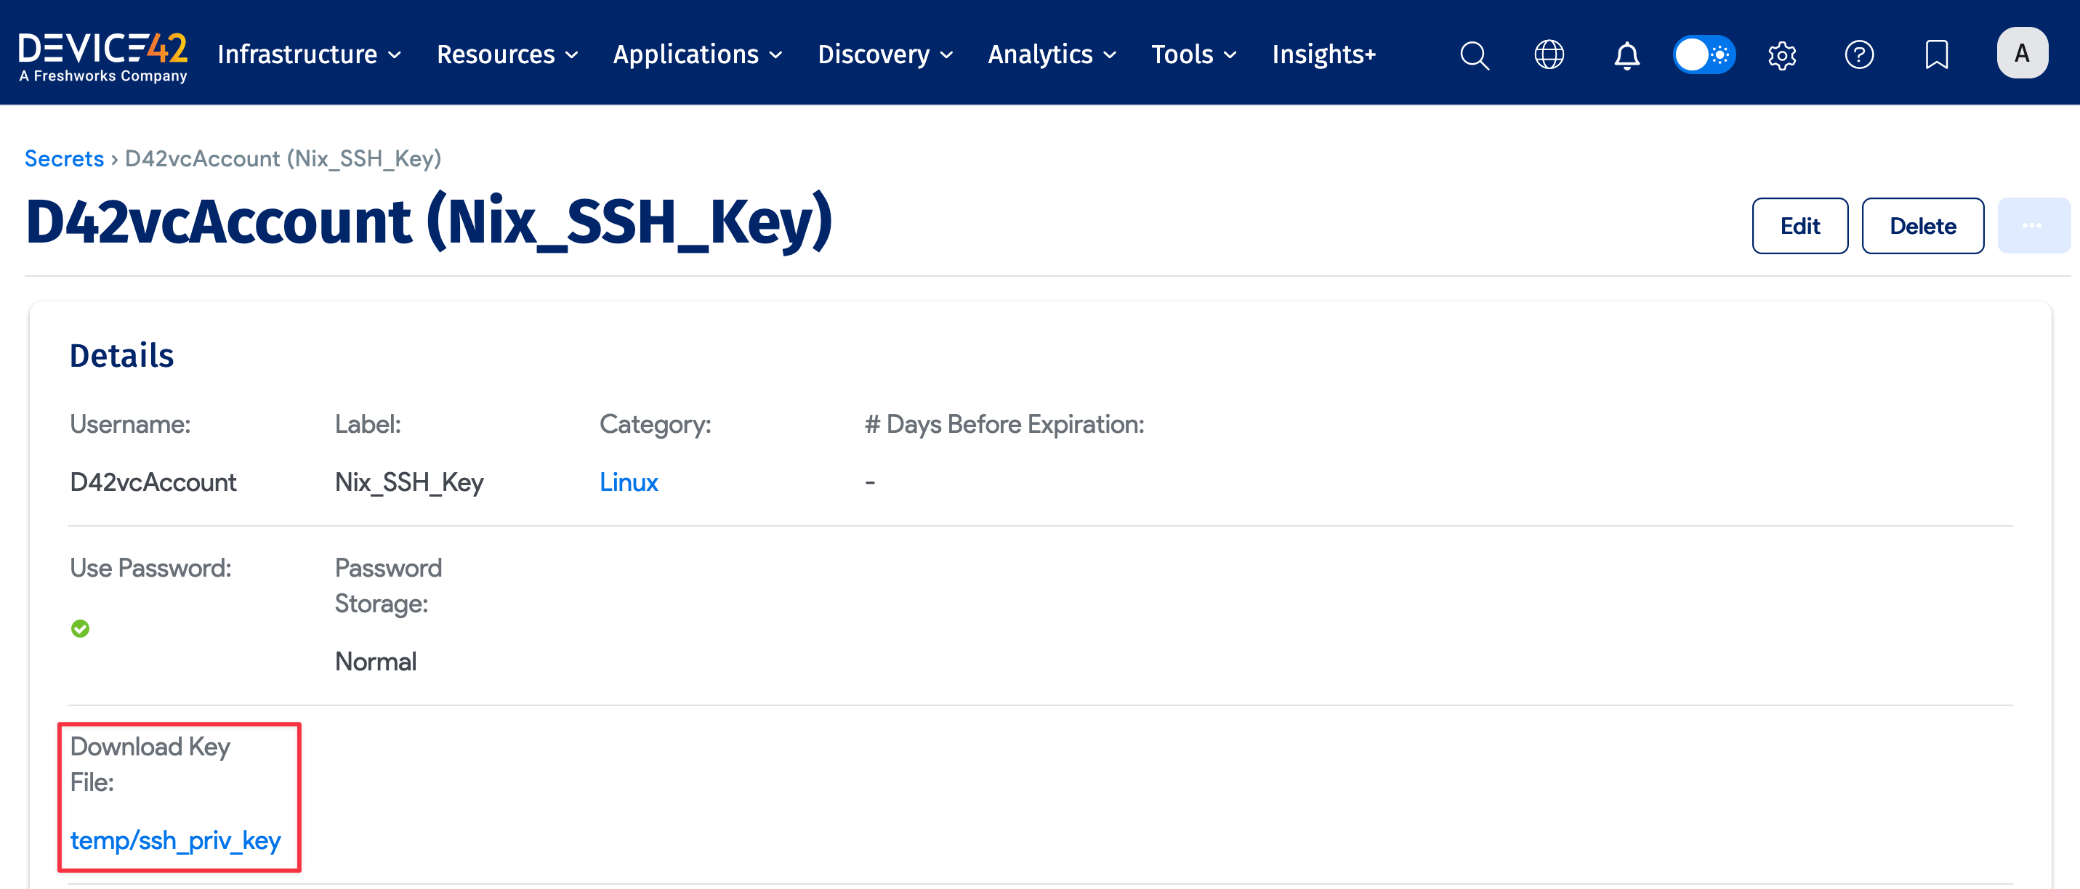Open the ellipsis more-actions button
The height and width of the screenshot is (889, 2080).
2034,226
